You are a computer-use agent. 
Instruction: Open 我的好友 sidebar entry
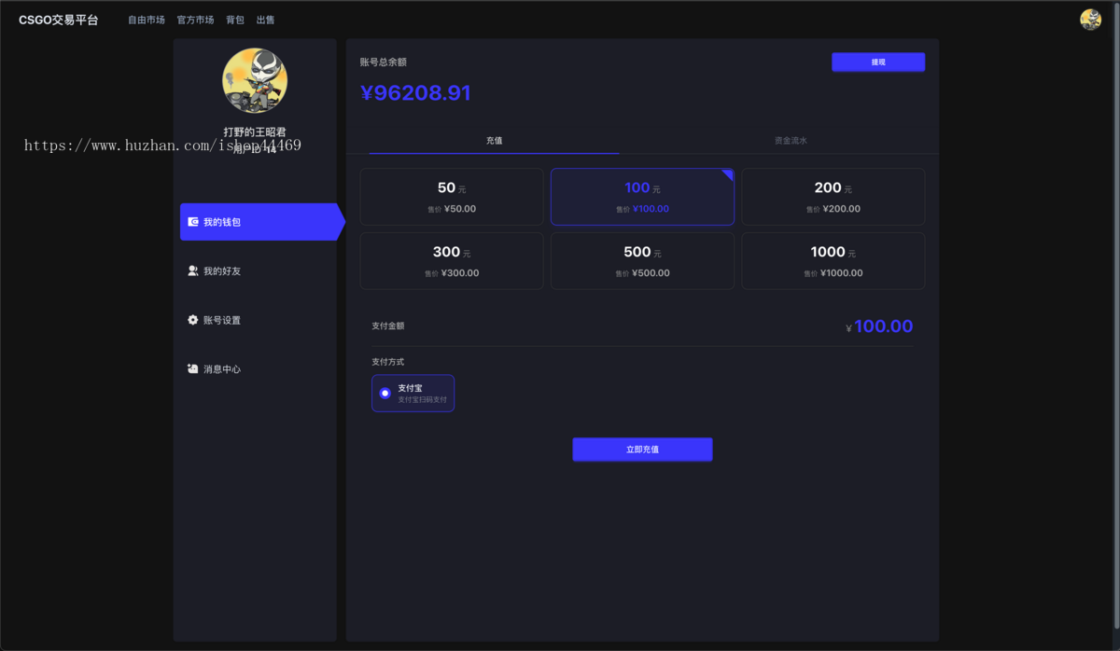255,271
